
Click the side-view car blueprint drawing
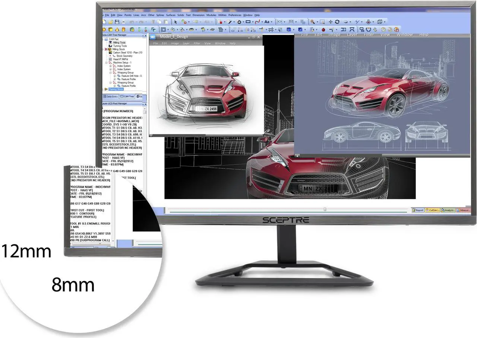click(362, 133)
